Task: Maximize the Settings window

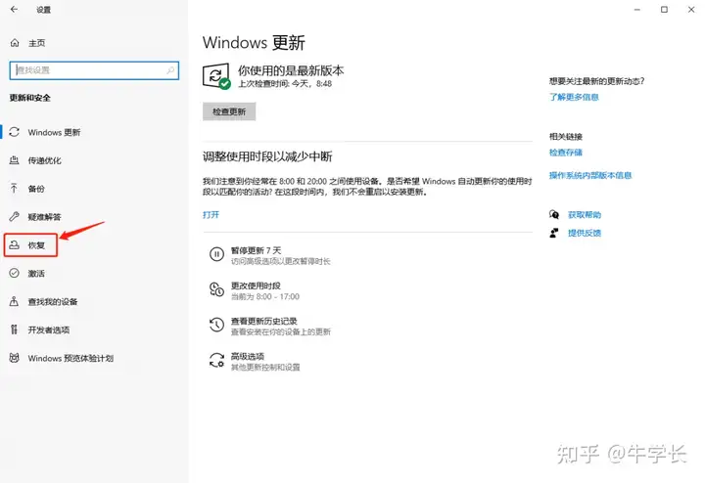Action: [x=664, y=9]
